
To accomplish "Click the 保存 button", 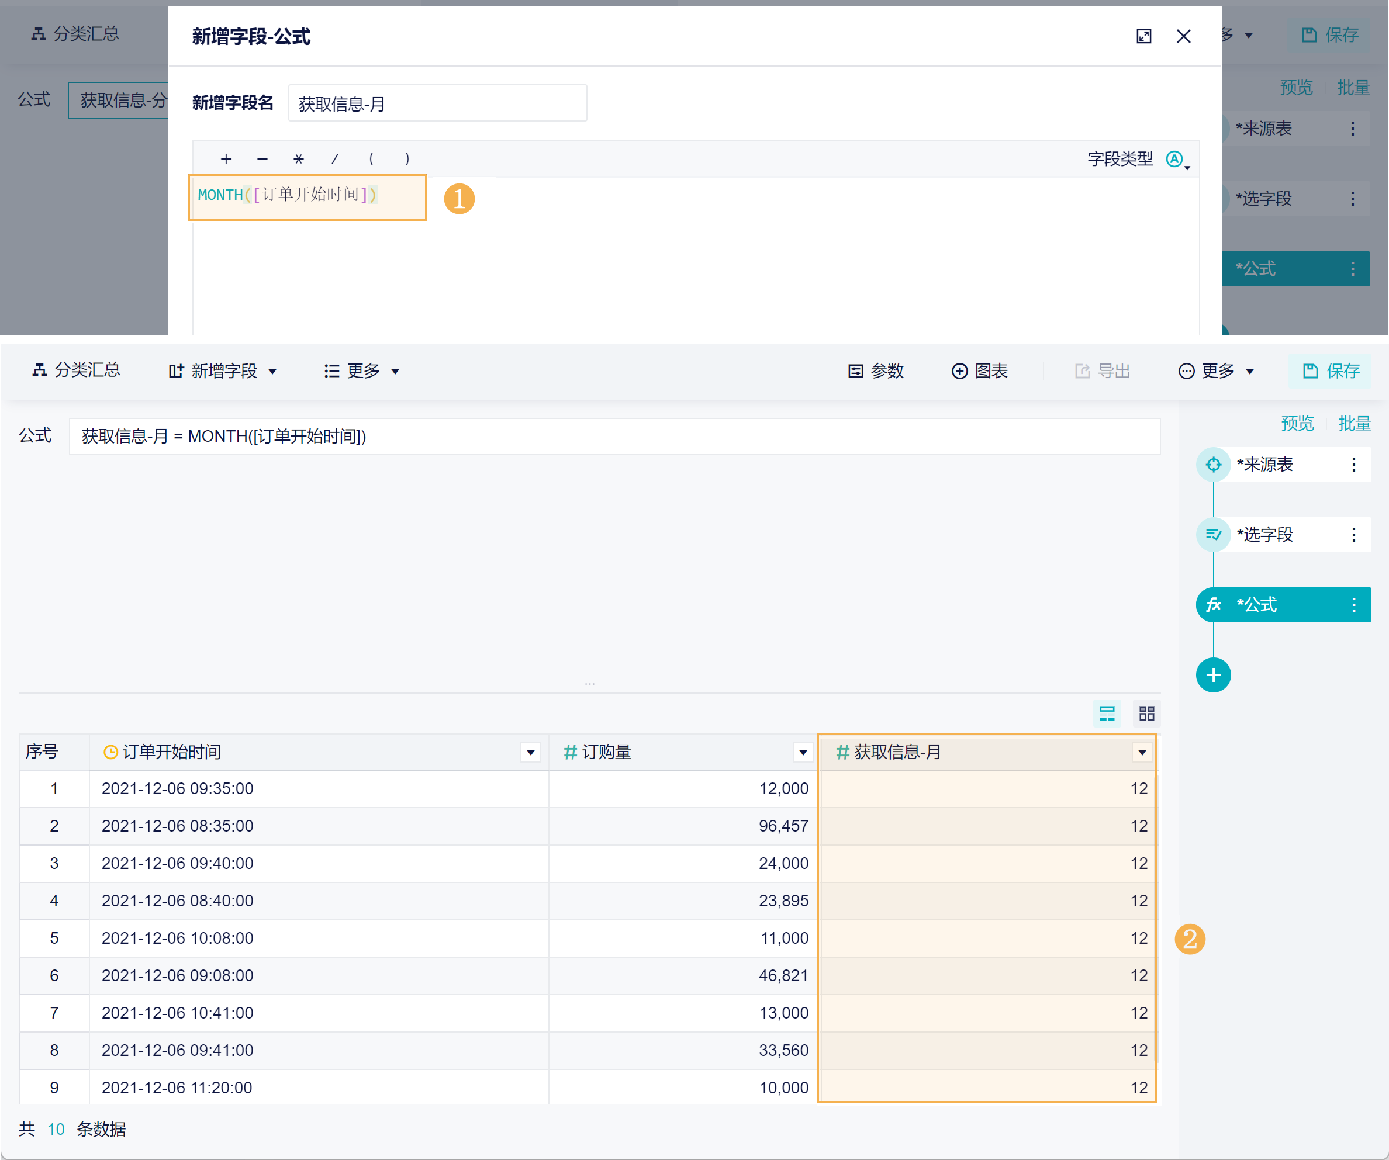I will click(x=1330, y=371).
